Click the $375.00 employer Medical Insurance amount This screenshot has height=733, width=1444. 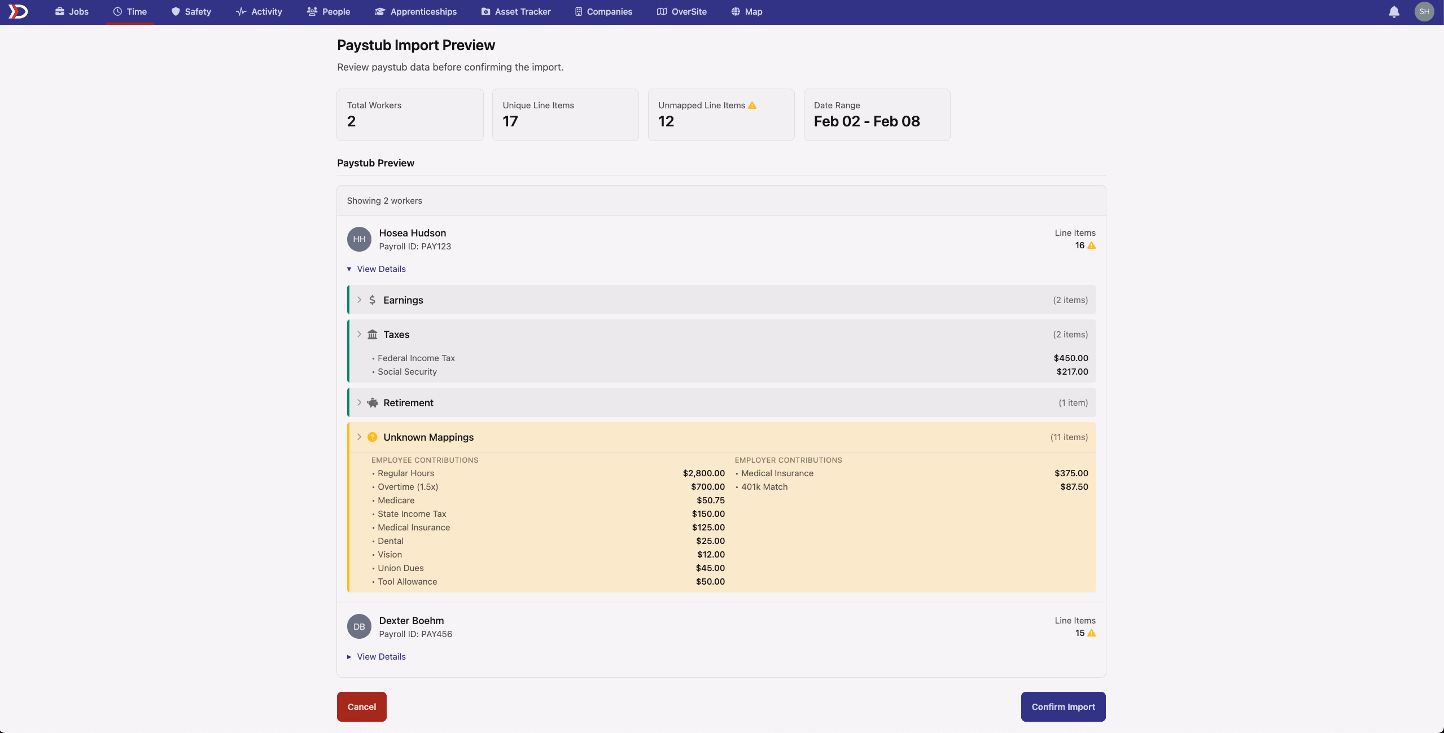[1071, 473]
